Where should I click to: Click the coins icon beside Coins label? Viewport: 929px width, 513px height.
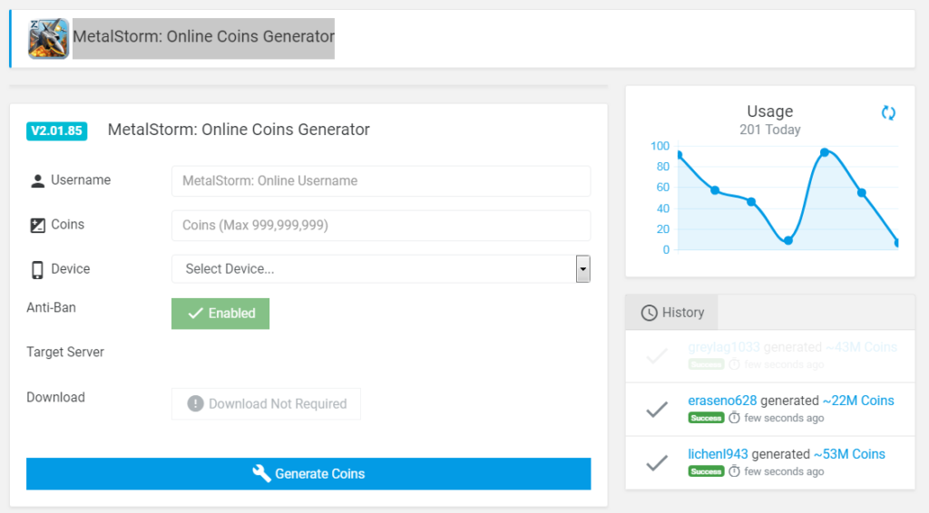coord(37,225)
